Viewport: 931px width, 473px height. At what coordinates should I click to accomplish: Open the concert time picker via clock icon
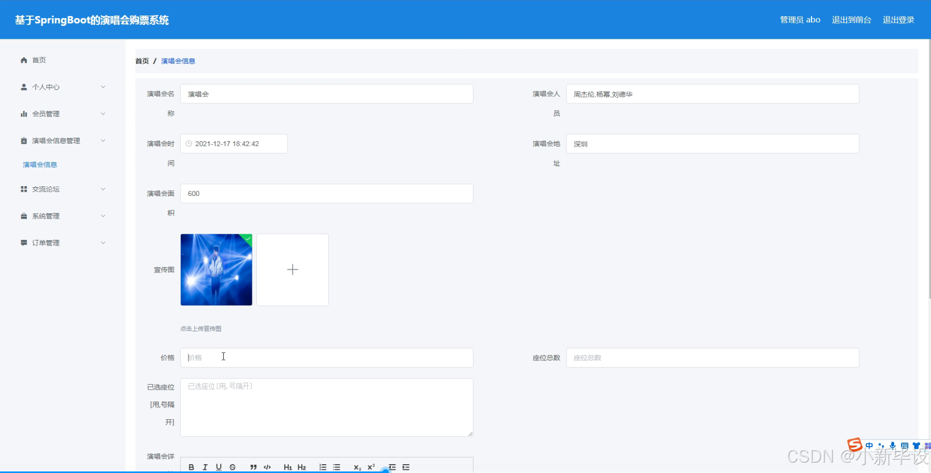pyautogui.click(x=189, y=144)
